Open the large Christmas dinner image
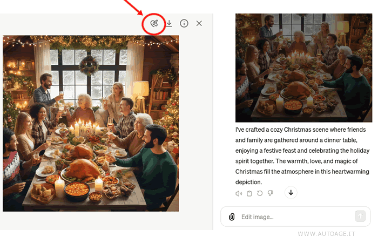 (x=91, y=123)
